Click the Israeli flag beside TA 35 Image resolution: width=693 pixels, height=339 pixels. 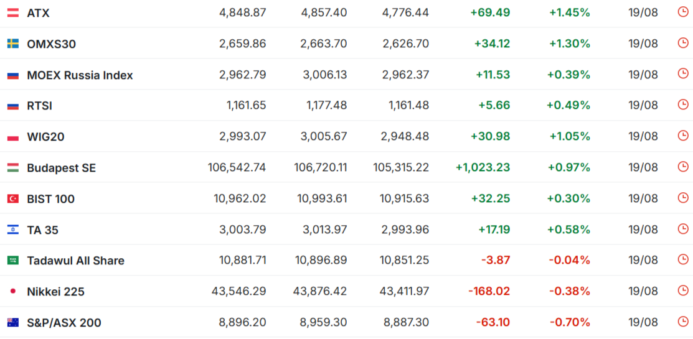(13, 230)
